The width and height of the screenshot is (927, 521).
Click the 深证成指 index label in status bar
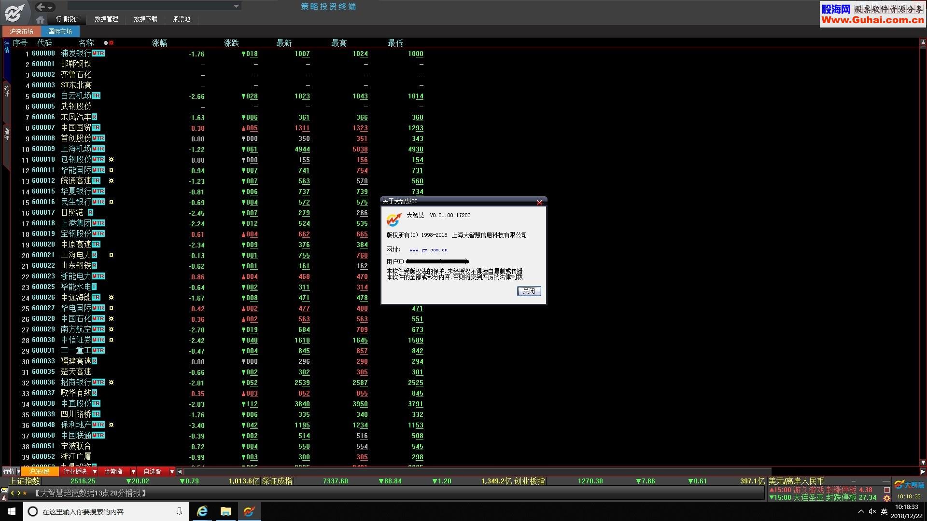[x=277, y=481]
